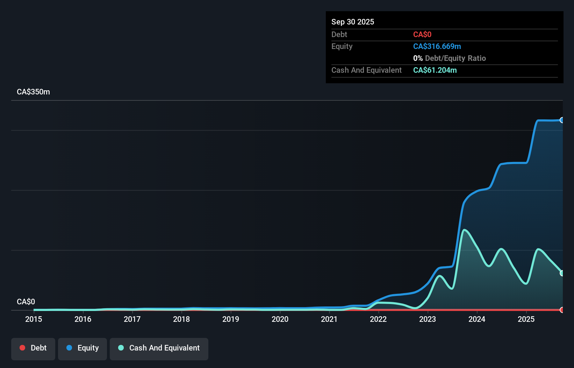Click the Sep 30 2025 date heading
Image resolution: width=574 pixels, height=368 pixels.
pos(353,22)
